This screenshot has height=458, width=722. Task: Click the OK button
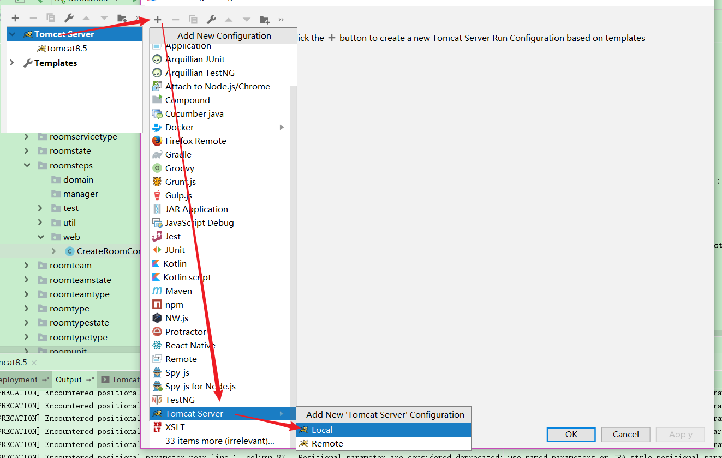click(571, 434)
